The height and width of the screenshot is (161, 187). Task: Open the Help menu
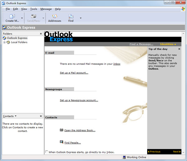click(x=58, y=9)
